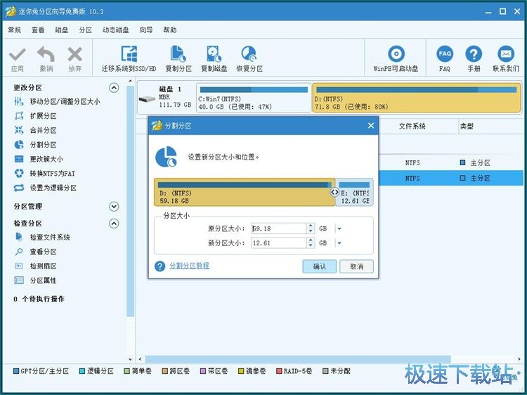Image resolution: width=527 pixels, height=395 pixels.
Task: Select the C:Win7 (NTFS) partition block
Action: tap(254, 98)
